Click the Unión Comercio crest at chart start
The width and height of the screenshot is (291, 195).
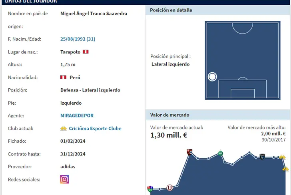pyautogui.click(x=150, y=189)
